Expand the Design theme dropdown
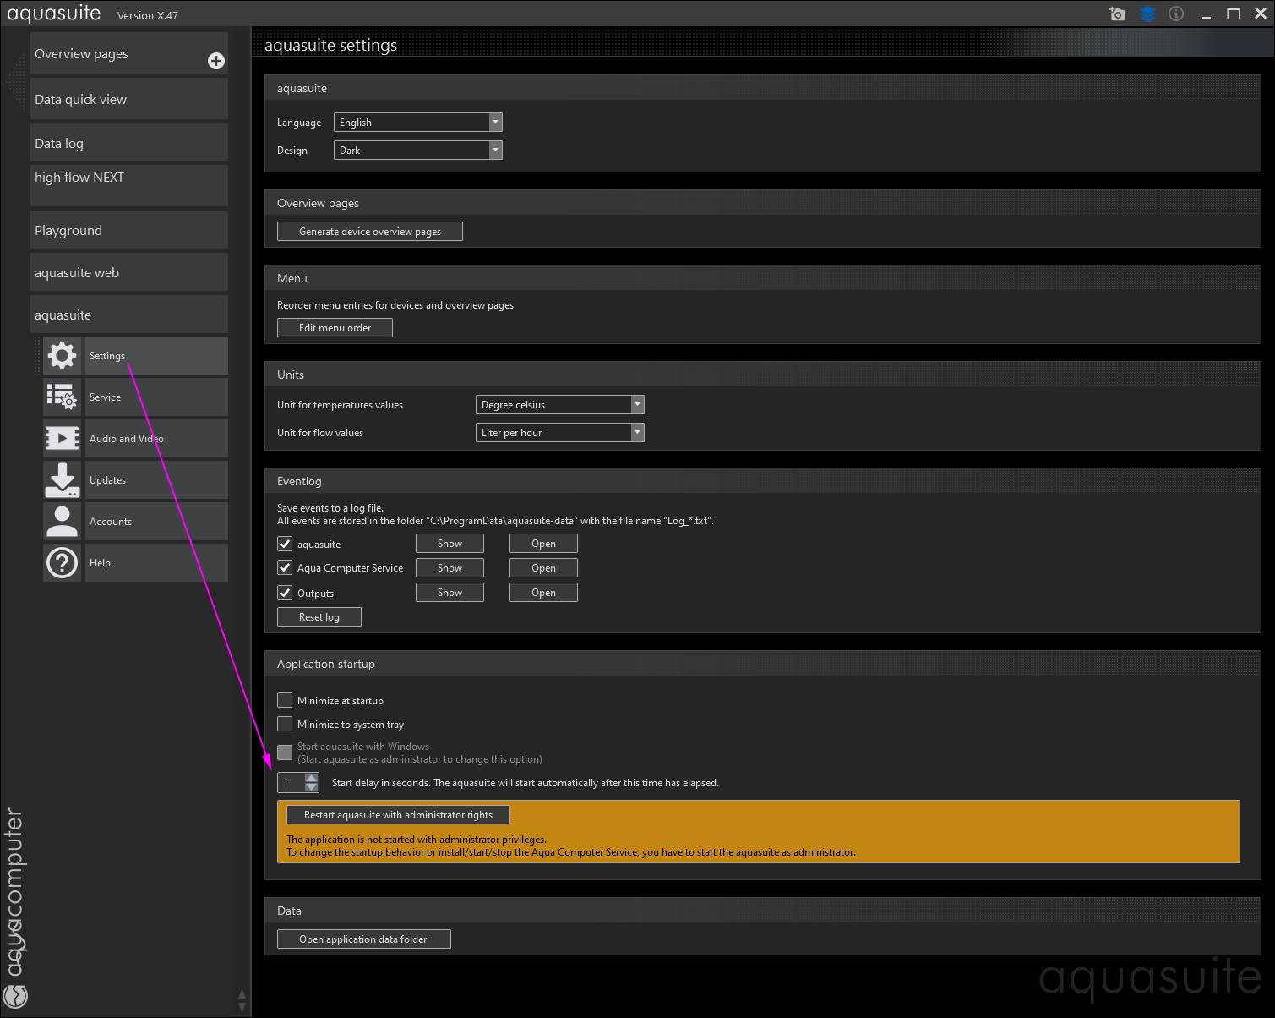This screenshot has height=1018, width=1275. 417,151
